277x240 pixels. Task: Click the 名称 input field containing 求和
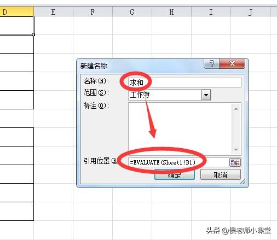pos(184,83)
